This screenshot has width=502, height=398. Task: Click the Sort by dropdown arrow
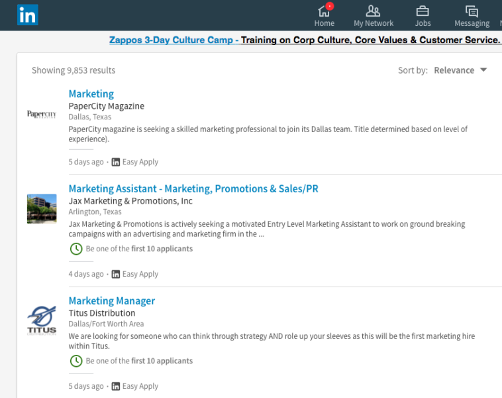483,70
